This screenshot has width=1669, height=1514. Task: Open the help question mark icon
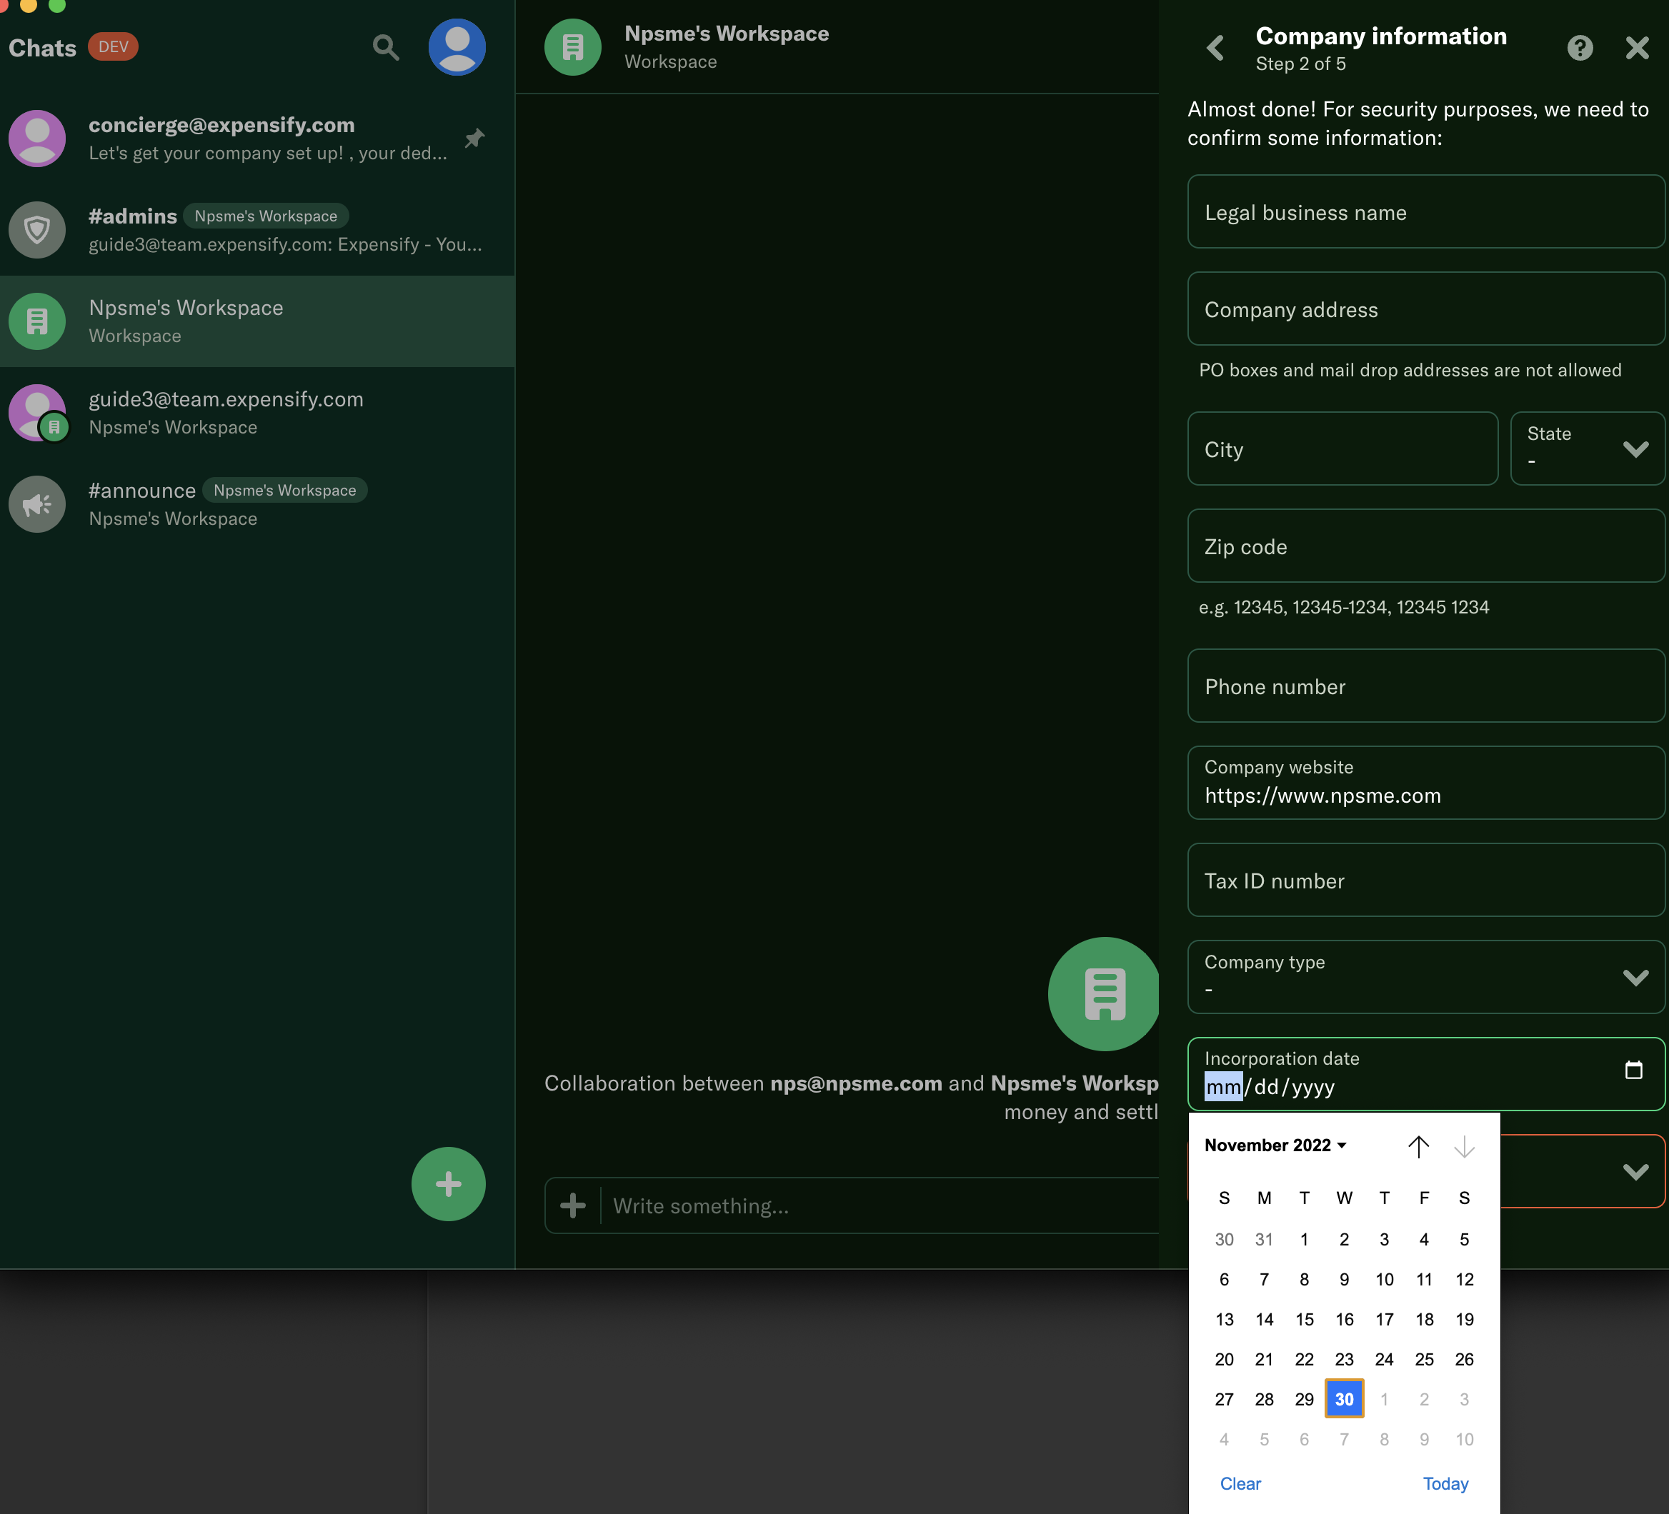[1580, 47]
